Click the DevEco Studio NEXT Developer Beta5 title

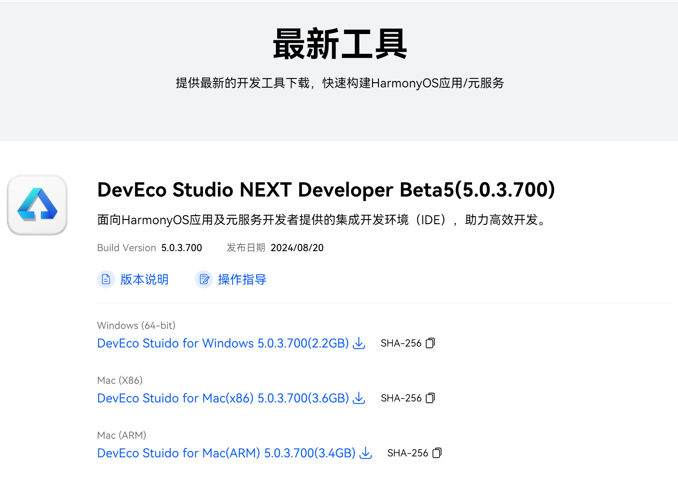point(326,189)
